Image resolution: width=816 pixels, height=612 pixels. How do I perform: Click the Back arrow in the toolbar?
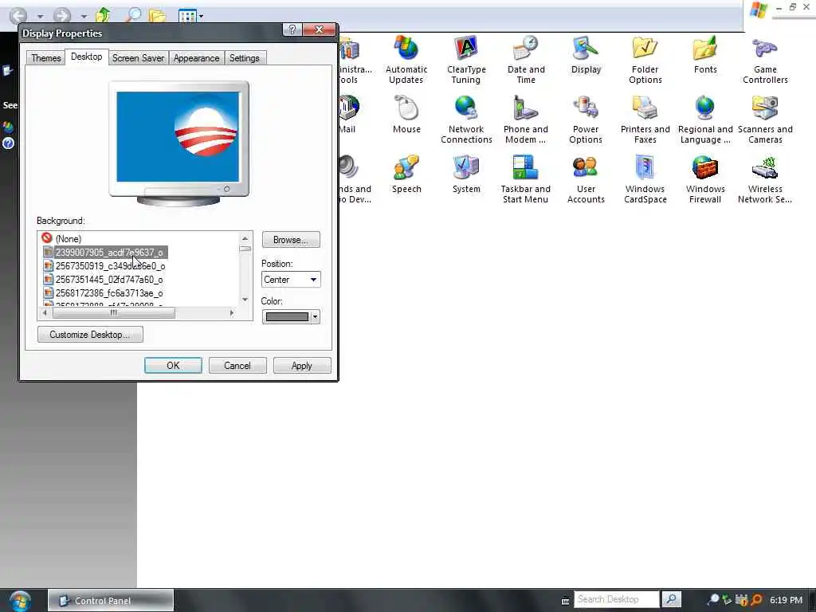tap(19, 15)
